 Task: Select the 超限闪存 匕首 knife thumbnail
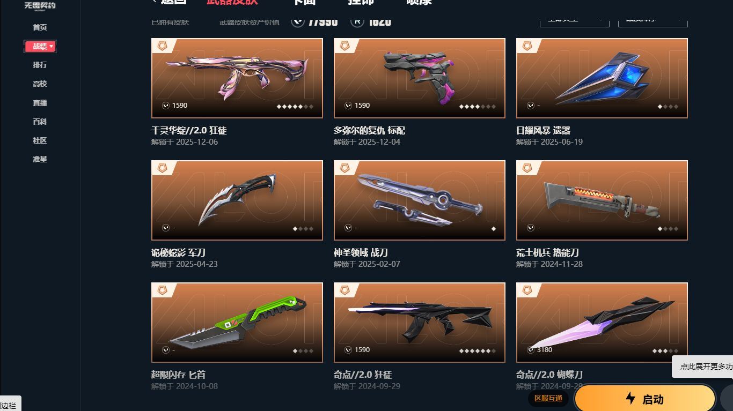pyautogui.click(x=237, y=323)
